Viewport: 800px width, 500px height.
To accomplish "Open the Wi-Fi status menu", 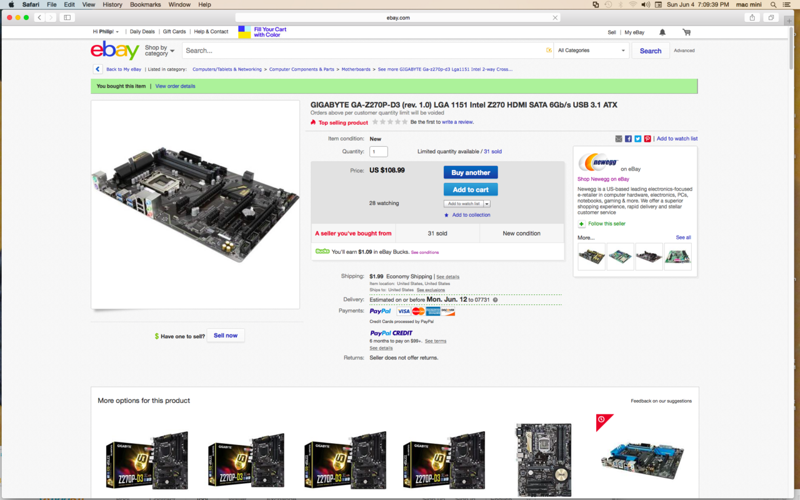I will [632, 4].
